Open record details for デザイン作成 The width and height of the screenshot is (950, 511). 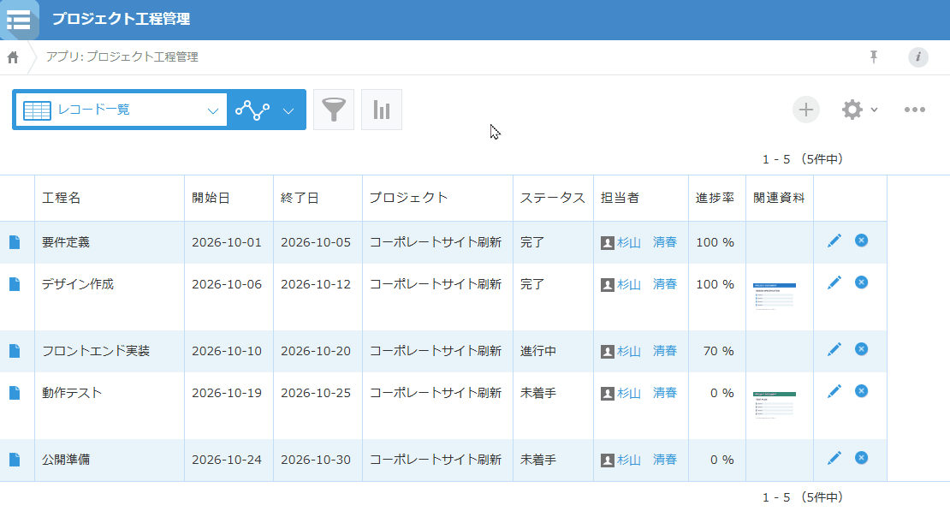(x=15, y=284)
